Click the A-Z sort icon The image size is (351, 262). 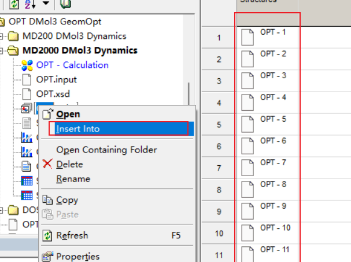click(30, 4)
